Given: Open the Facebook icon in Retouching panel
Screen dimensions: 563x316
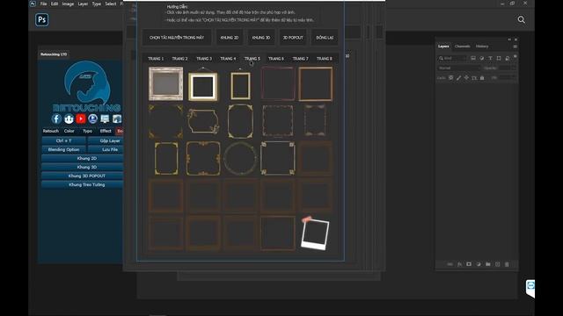Looking at the screenshot, I should (x=56, y=119).
